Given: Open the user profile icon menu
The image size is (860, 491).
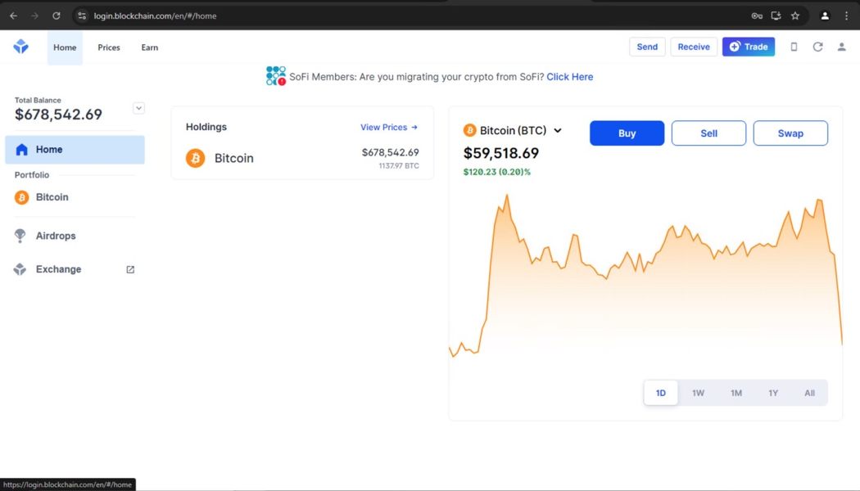Looking at the screenshot, I should coord(841,47).
